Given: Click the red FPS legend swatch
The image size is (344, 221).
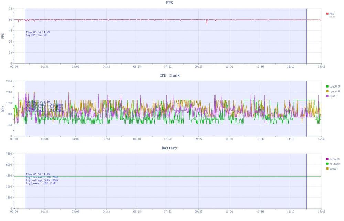Looking at the screenshot, I should tap(327, 14).
